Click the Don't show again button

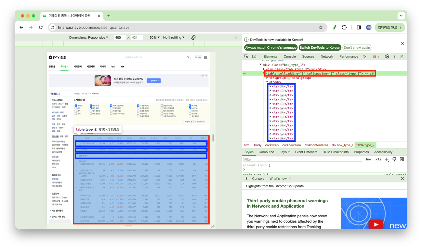click(357, 48)
